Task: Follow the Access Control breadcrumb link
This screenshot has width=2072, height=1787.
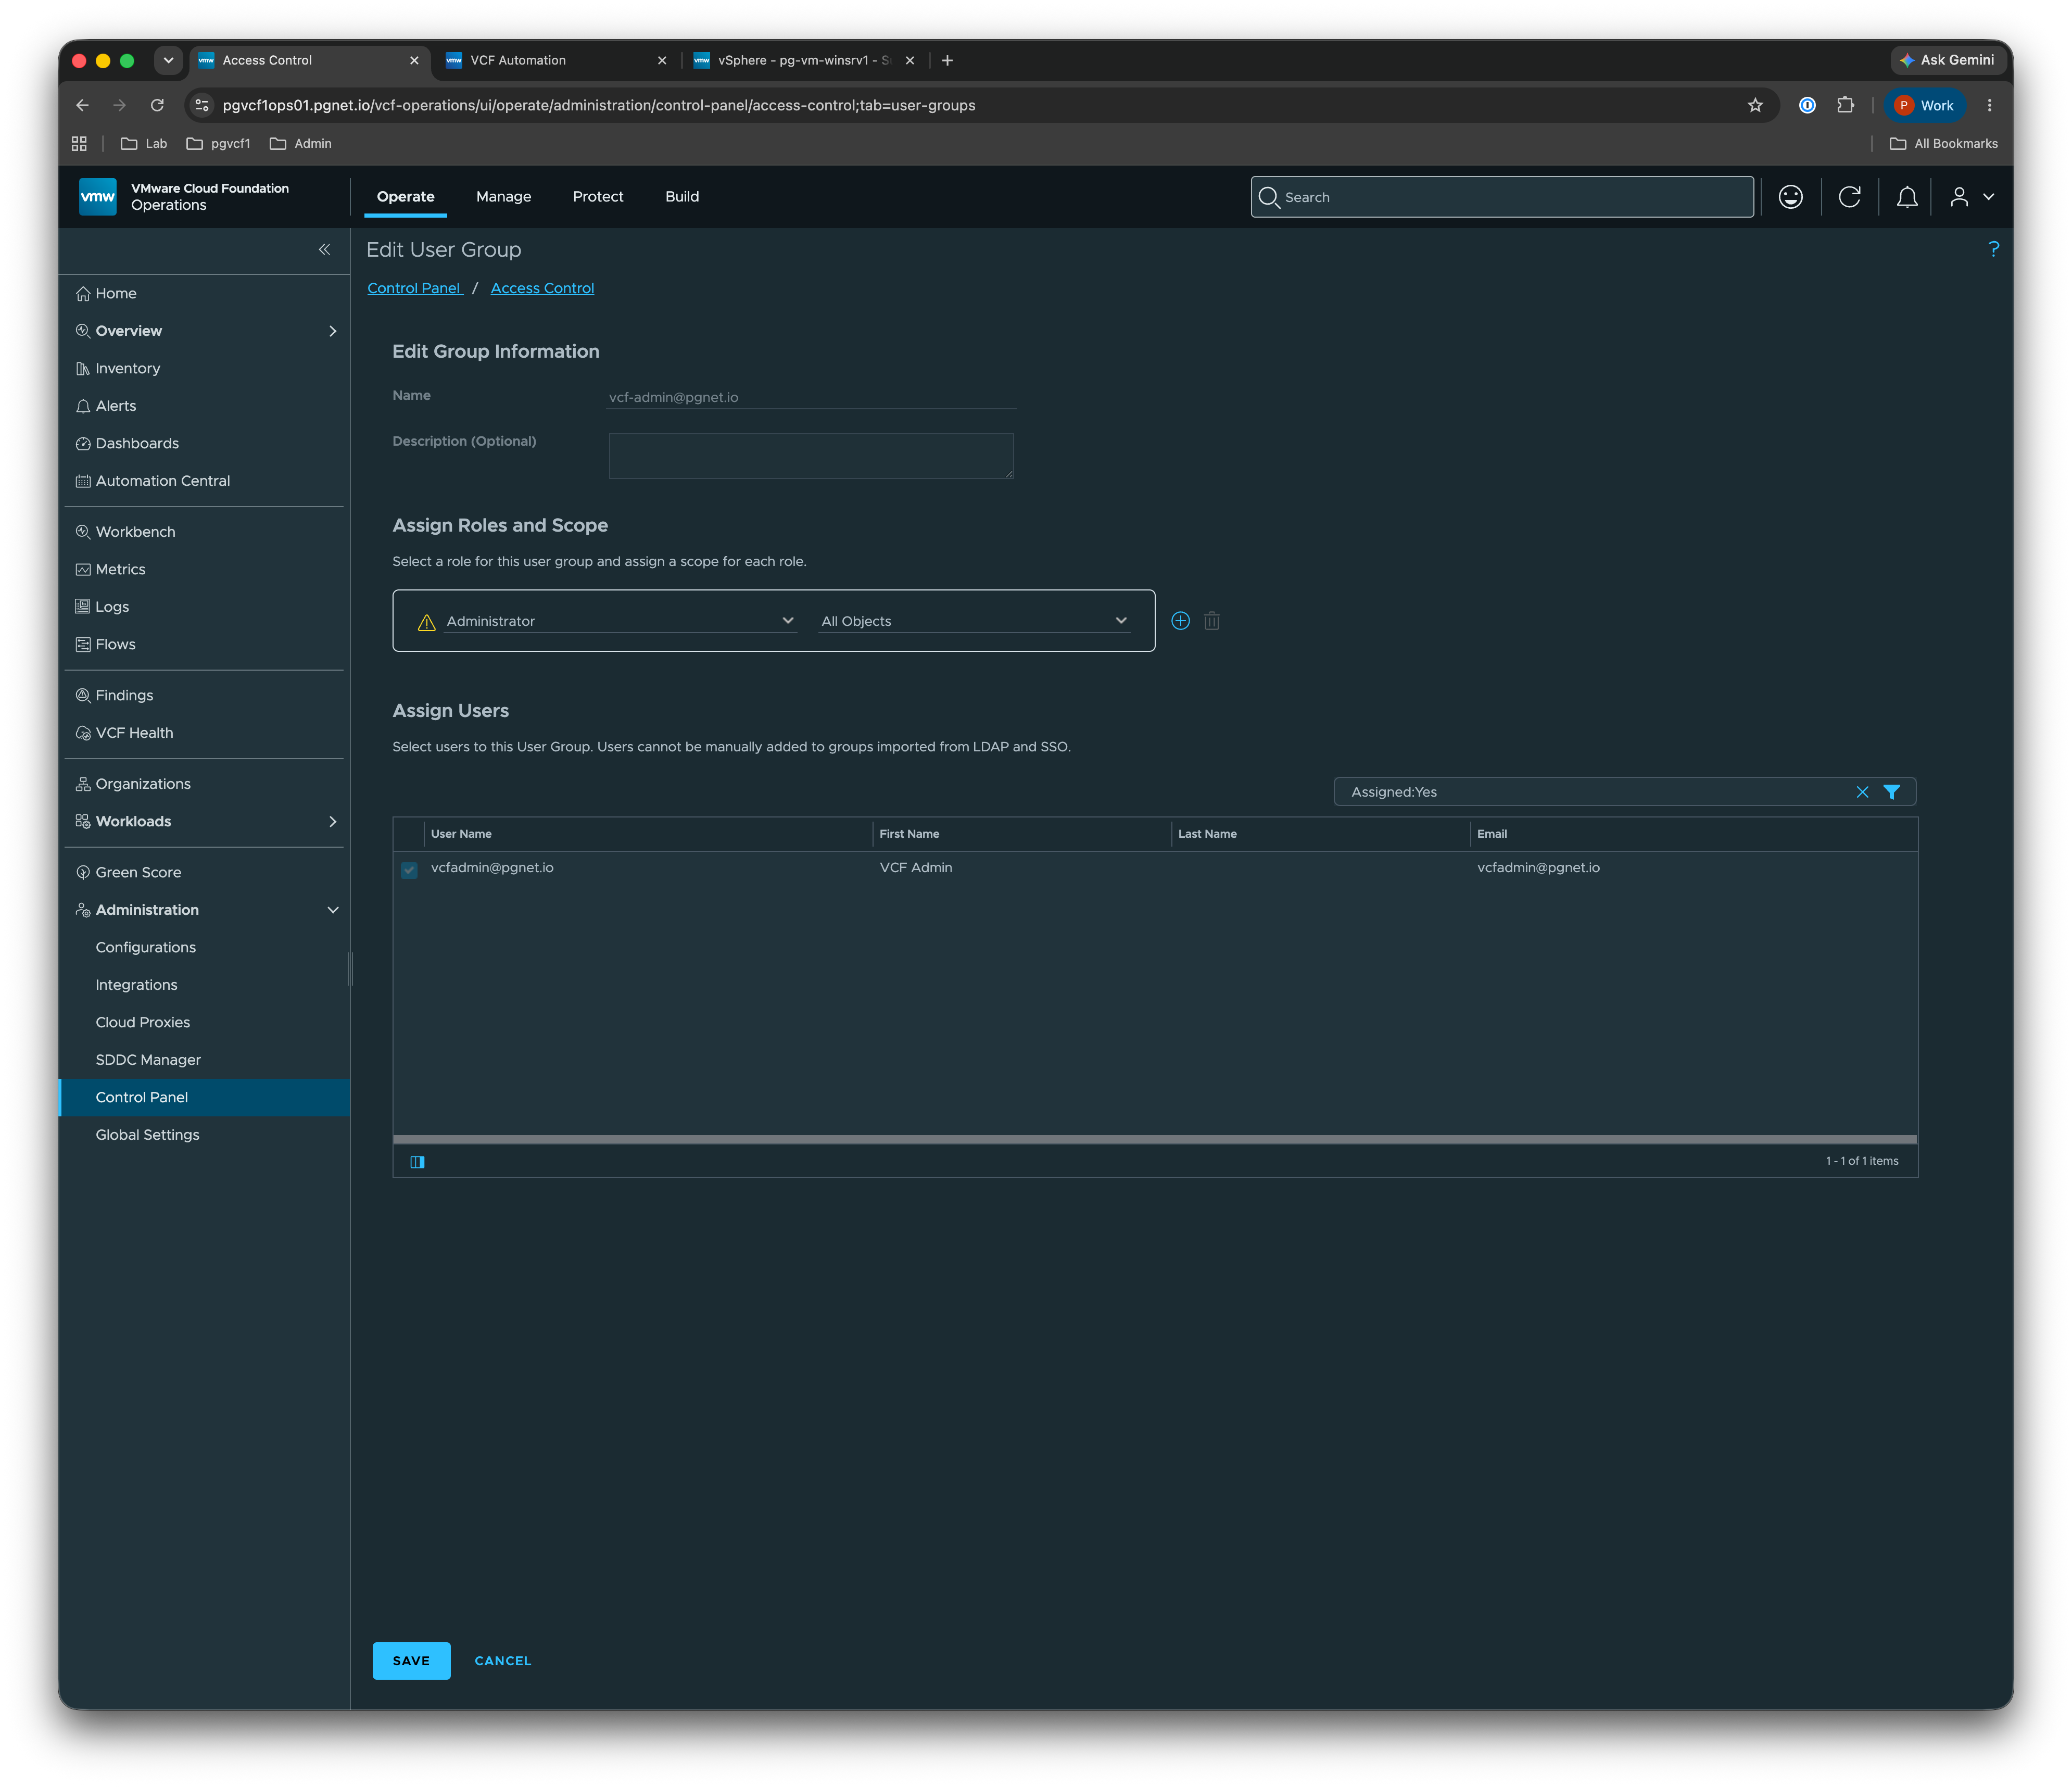Action: (542, 288)
